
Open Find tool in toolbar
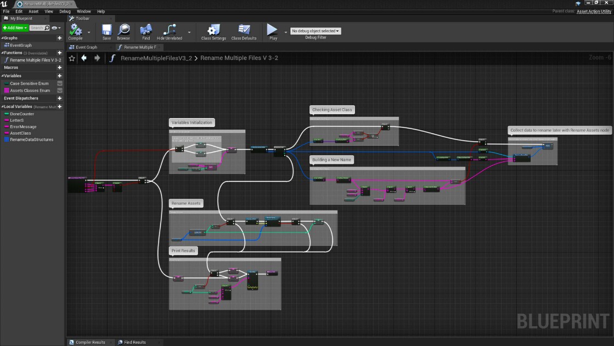click(x=146, y=30)
